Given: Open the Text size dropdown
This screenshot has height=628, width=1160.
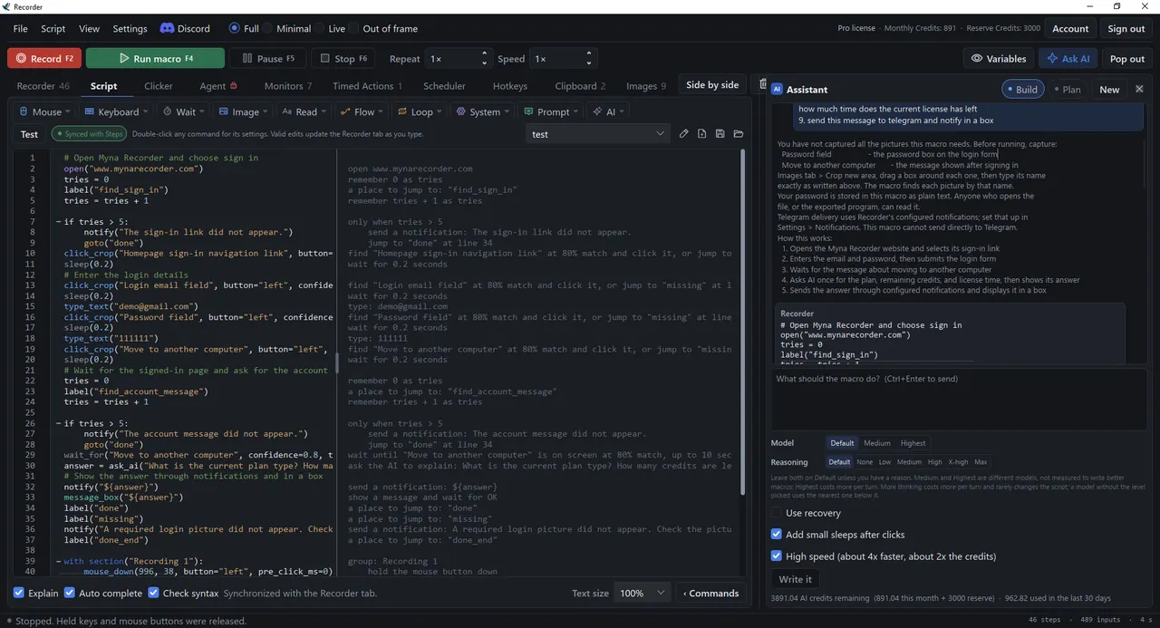Looking at the screenshot, I should click(x=643, y=593).
